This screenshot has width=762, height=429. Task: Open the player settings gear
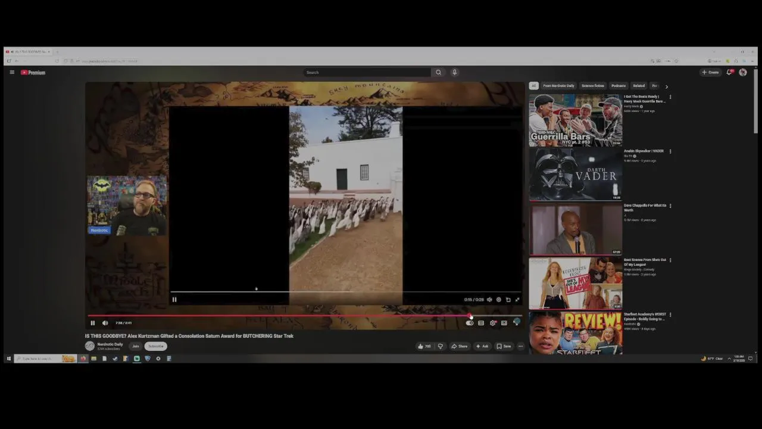(x=493, y=323)
